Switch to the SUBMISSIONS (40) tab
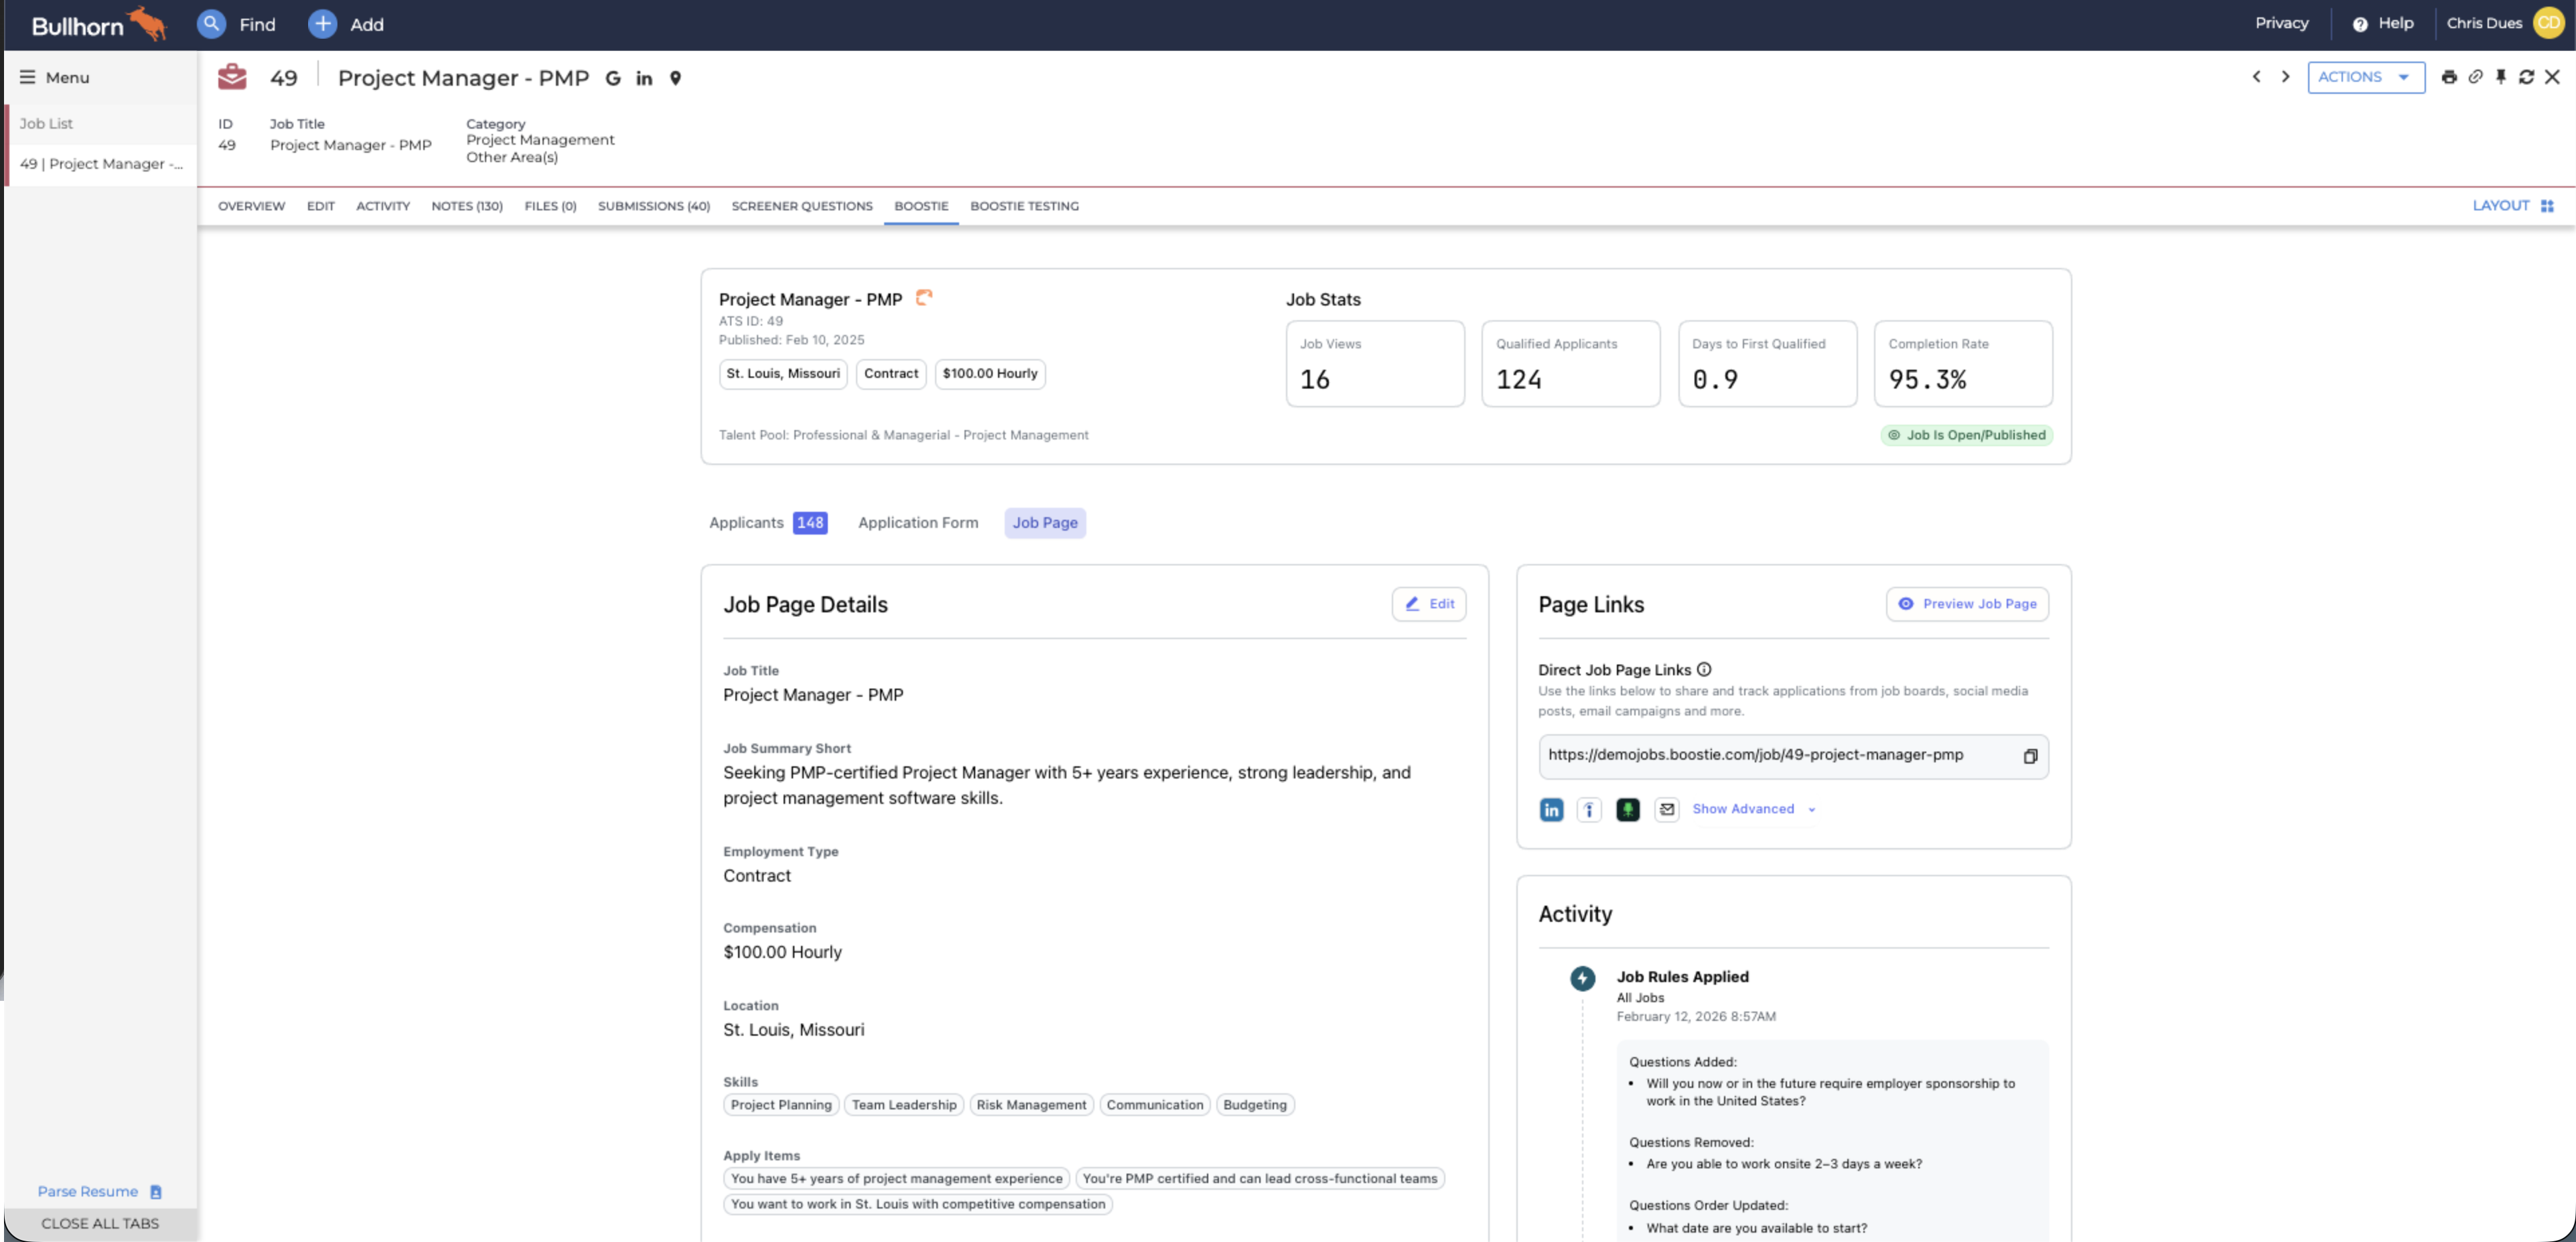 click(x=653, y=206)
